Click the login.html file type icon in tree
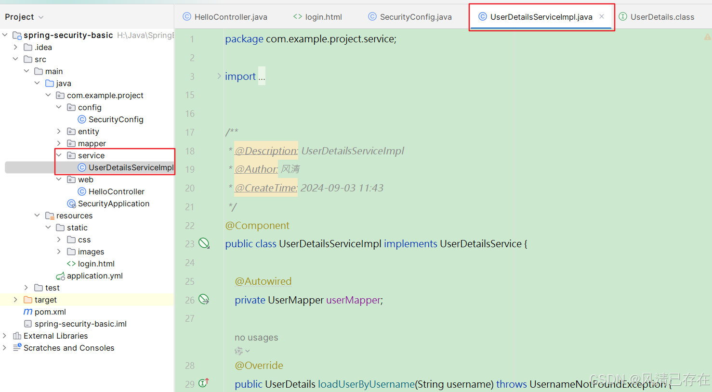The image size is (712, 392). (71, 264)
